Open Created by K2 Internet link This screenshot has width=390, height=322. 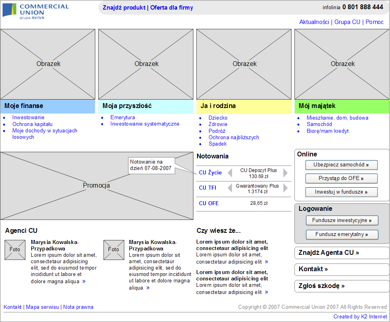[360, 317]
